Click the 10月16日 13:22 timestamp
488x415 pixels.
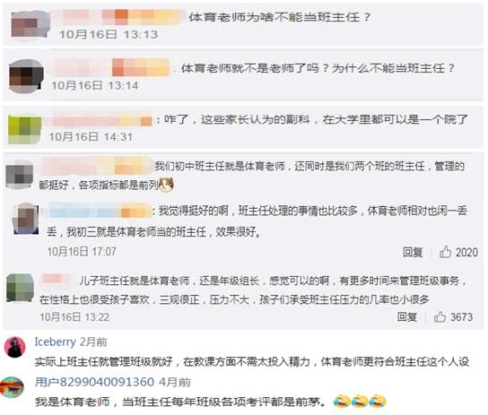(x=74, y=317)
